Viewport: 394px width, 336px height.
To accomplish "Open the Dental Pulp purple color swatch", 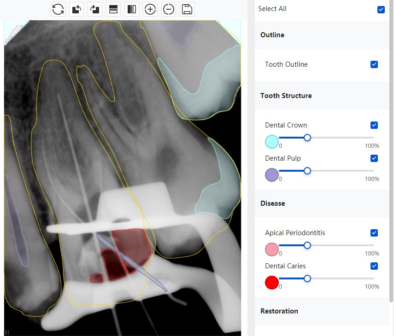I will (271, 175).
